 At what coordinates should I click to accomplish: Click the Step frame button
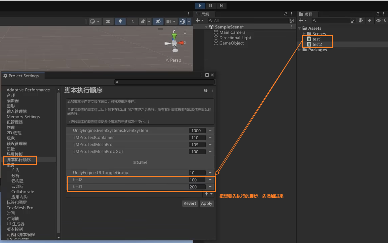point(221,6)
